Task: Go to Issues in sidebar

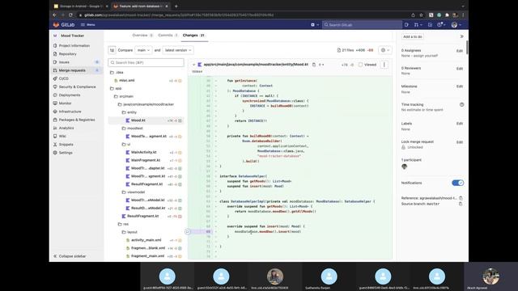Action: pos(64,62)
